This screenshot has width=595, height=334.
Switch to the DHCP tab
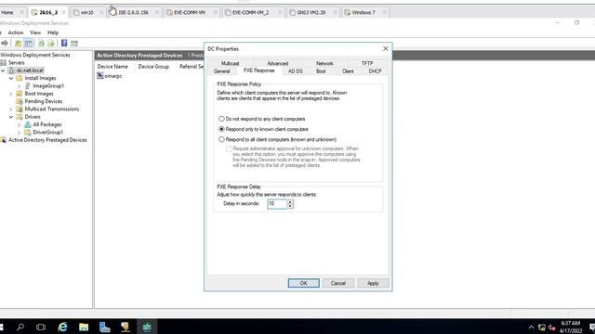(375, 71)
